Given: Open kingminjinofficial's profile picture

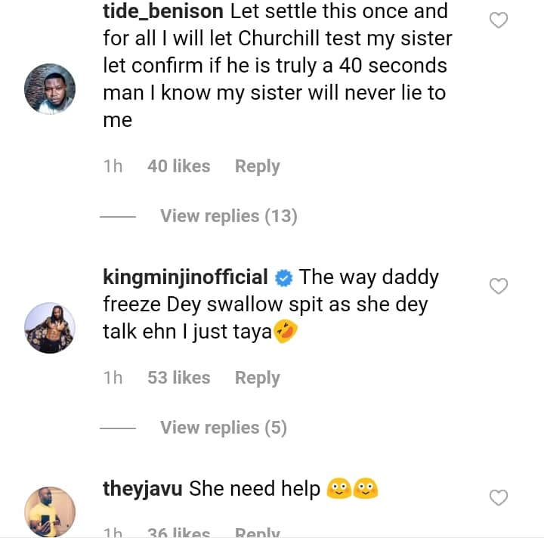Looking at the screenshot, I should click(50, 329).
